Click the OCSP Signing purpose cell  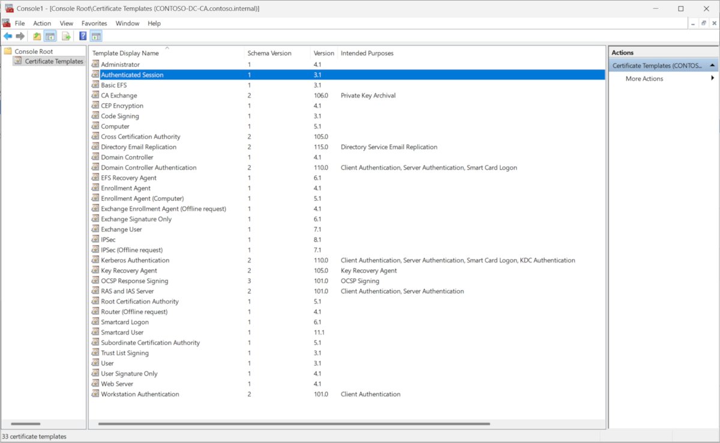coord(360,281)
